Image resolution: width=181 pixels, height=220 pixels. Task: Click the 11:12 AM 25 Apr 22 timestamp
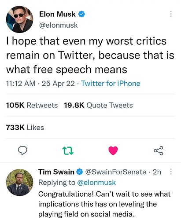click(x=41, y=84)
